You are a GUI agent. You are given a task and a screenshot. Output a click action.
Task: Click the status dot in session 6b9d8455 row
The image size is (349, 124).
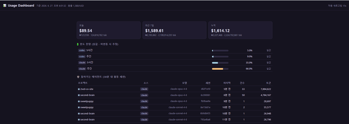[x=79, y=113]
